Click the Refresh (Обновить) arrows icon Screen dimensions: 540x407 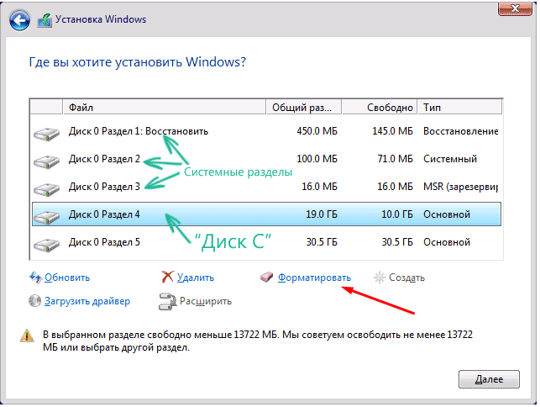35,277
